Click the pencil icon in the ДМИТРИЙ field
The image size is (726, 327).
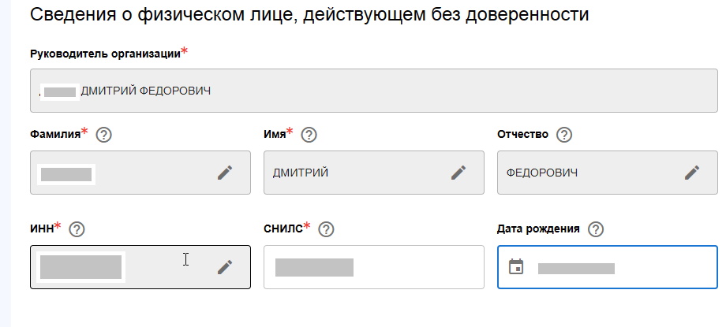click(x=458, y=173)
